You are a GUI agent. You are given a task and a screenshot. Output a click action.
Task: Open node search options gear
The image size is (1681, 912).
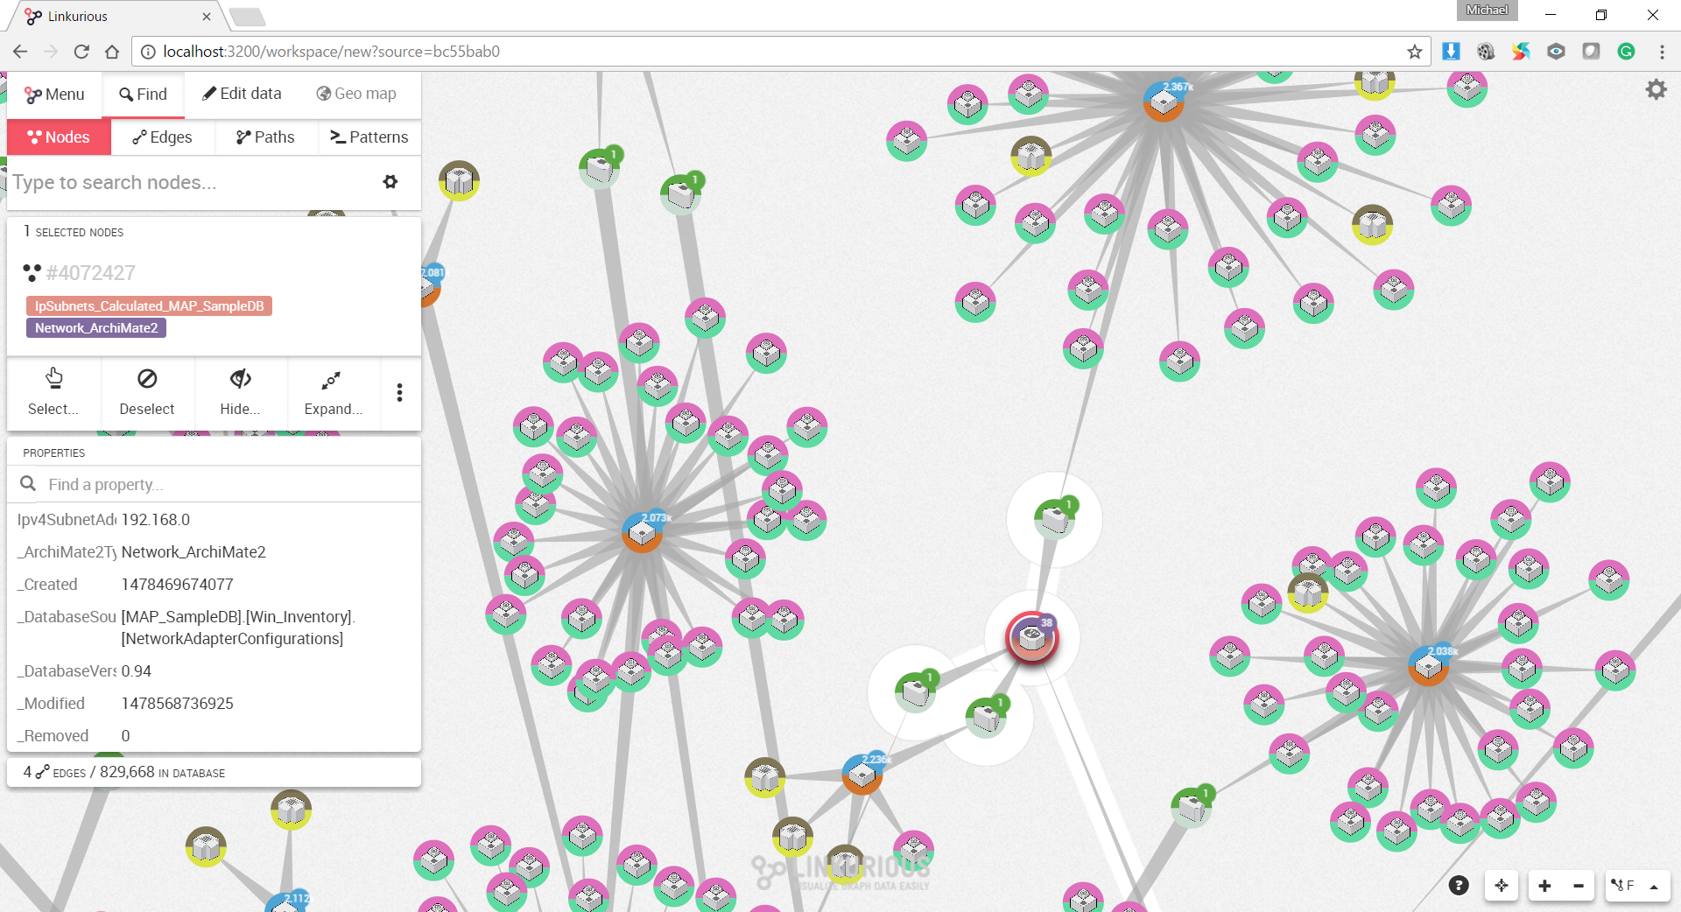click(390, 182)
